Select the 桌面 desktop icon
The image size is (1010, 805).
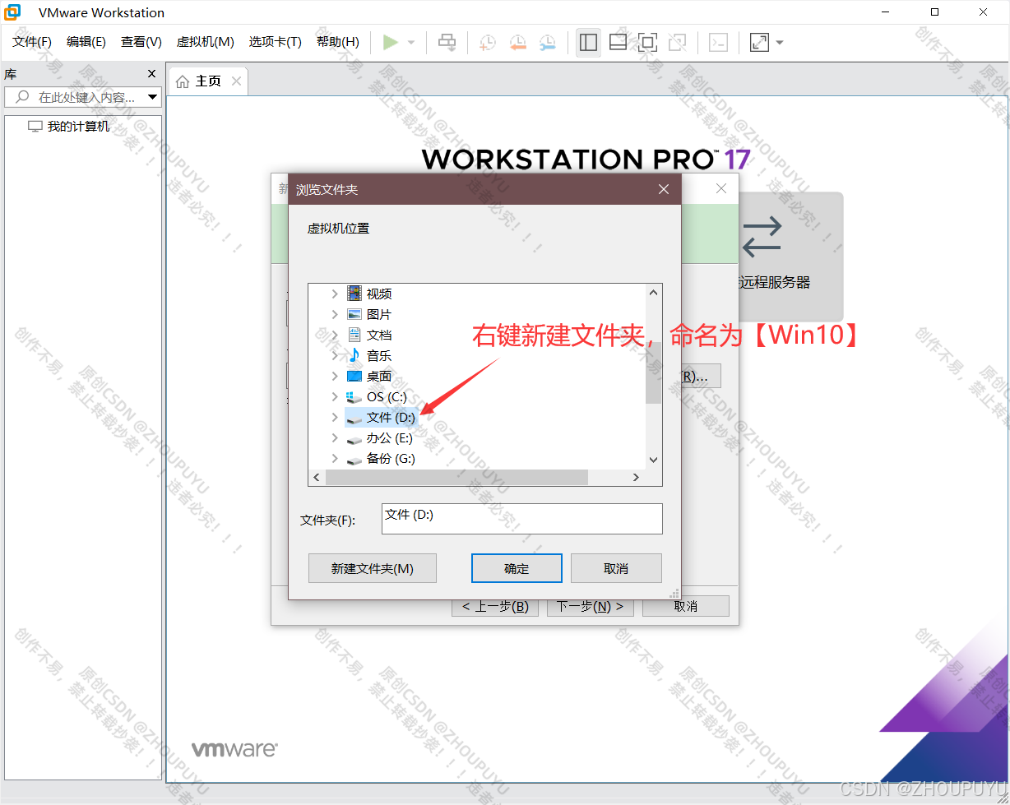coord(354,376)
